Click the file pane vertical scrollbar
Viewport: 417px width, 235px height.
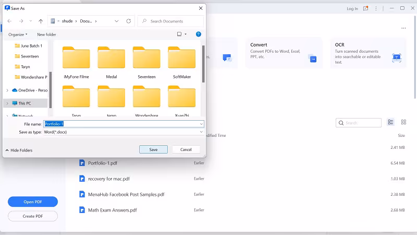point(203,64)
